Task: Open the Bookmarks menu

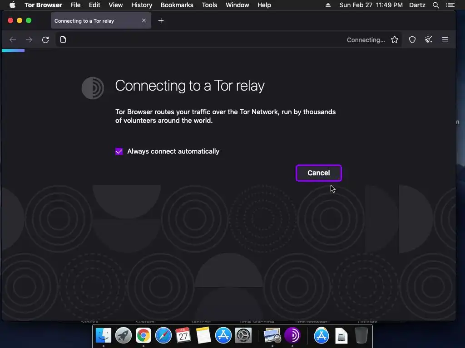Action: [177, 5]
